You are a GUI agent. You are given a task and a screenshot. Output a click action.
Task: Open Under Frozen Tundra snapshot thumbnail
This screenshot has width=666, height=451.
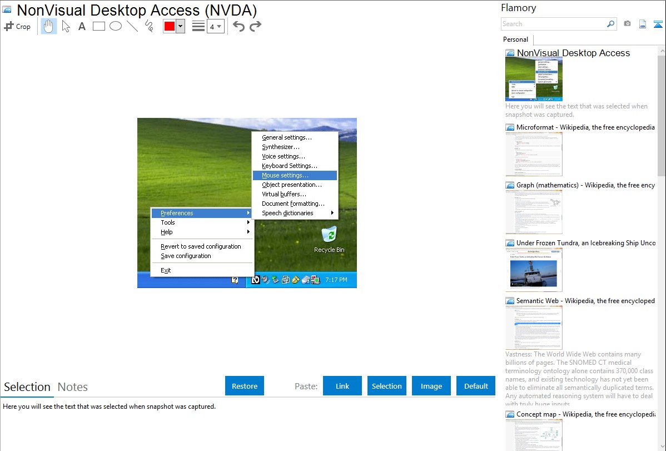tap(534, 270)
